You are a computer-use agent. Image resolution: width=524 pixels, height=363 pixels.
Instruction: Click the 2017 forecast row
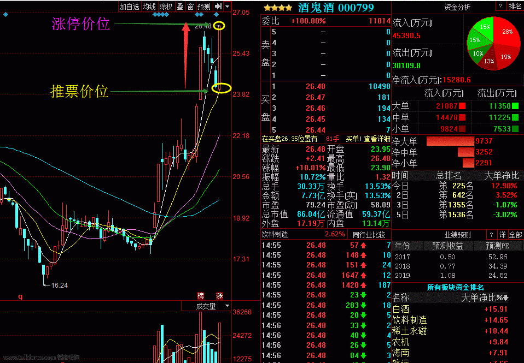click(457, 257)
